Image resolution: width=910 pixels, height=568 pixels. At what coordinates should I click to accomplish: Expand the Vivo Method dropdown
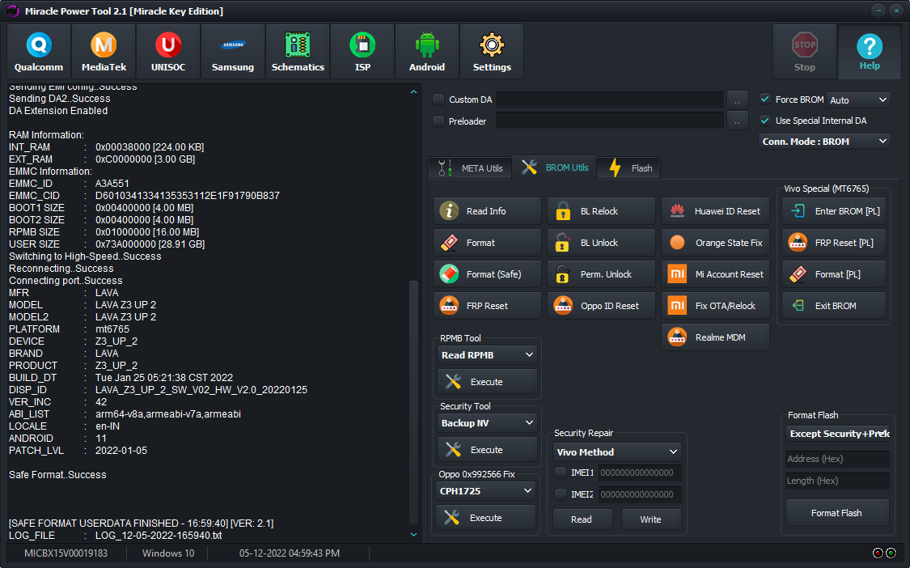click(x=617, y=451)
